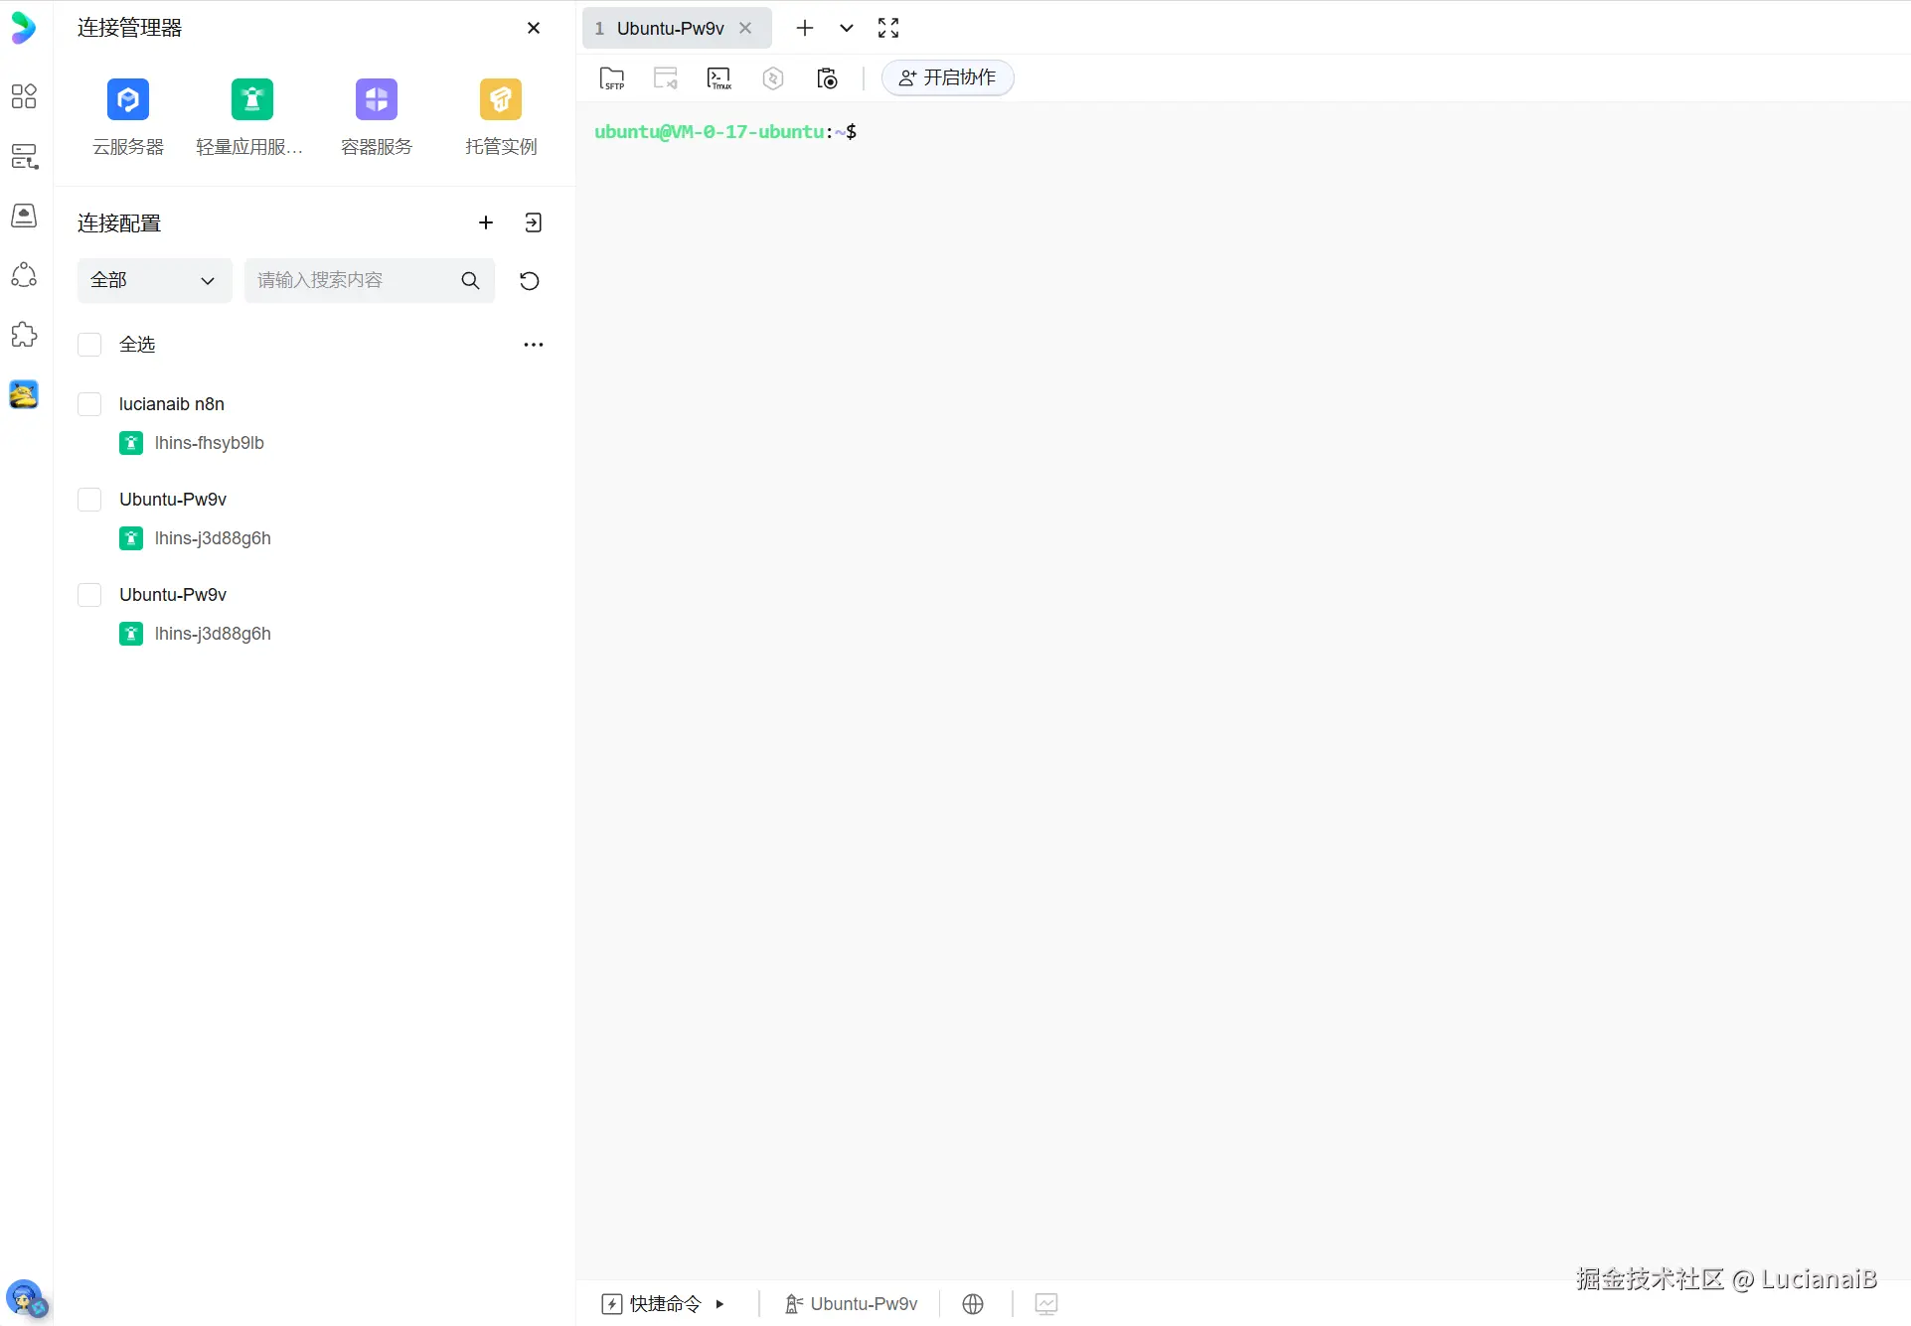Open the 全选 row overflow menu
This screenshot has width=1911, height=1326.
(x=533, y=344)
